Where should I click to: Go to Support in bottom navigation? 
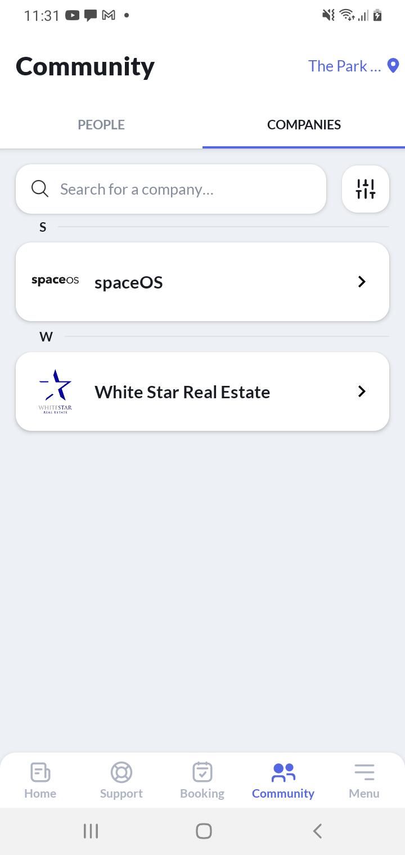pyautogui.click(x=121, y=780)
